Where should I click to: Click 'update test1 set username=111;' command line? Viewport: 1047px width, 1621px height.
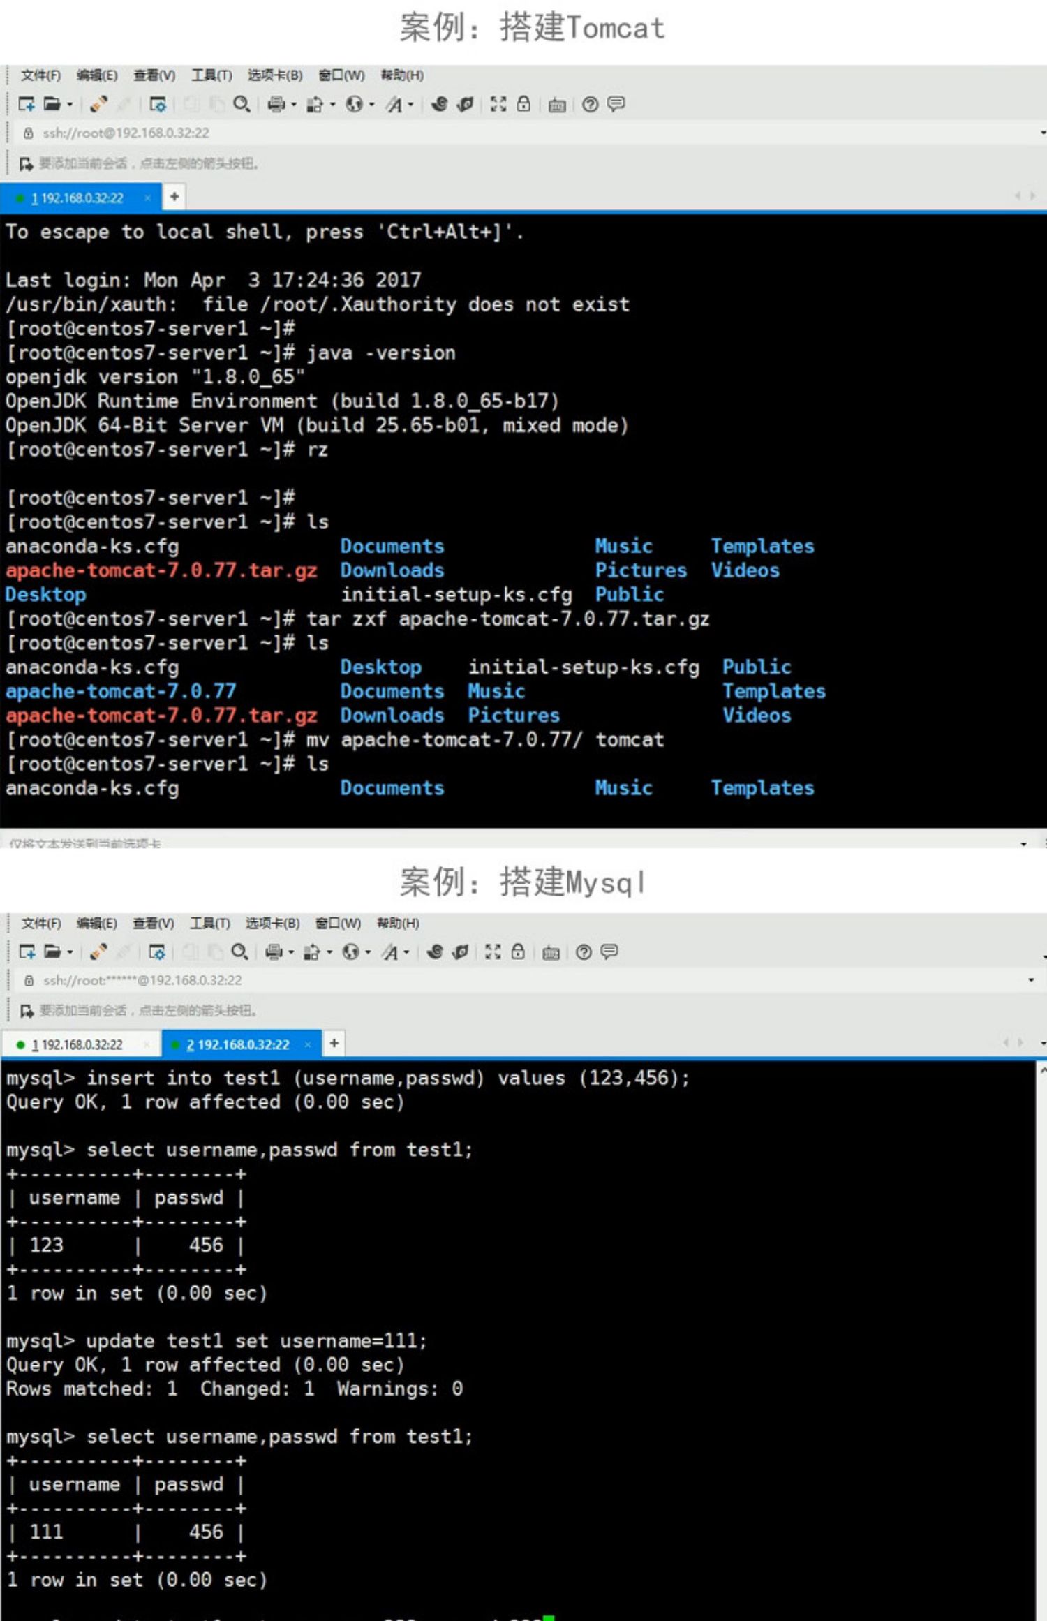[x=216, y=1341]
